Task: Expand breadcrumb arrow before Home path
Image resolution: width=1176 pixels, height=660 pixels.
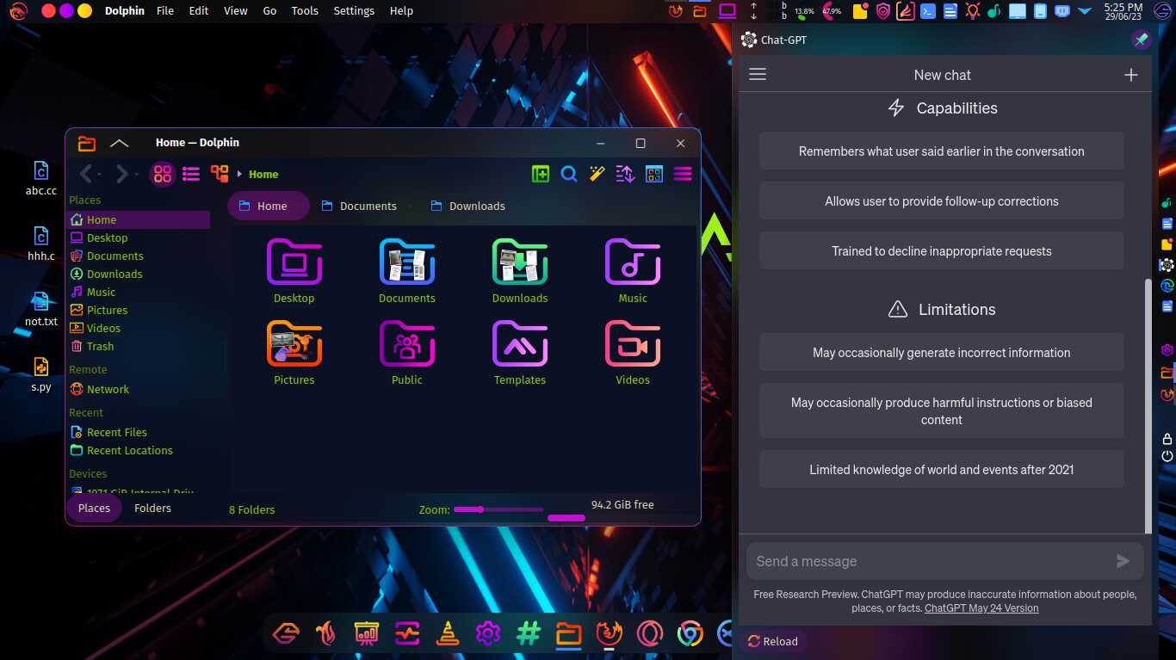Action: (x=239, y=175)
